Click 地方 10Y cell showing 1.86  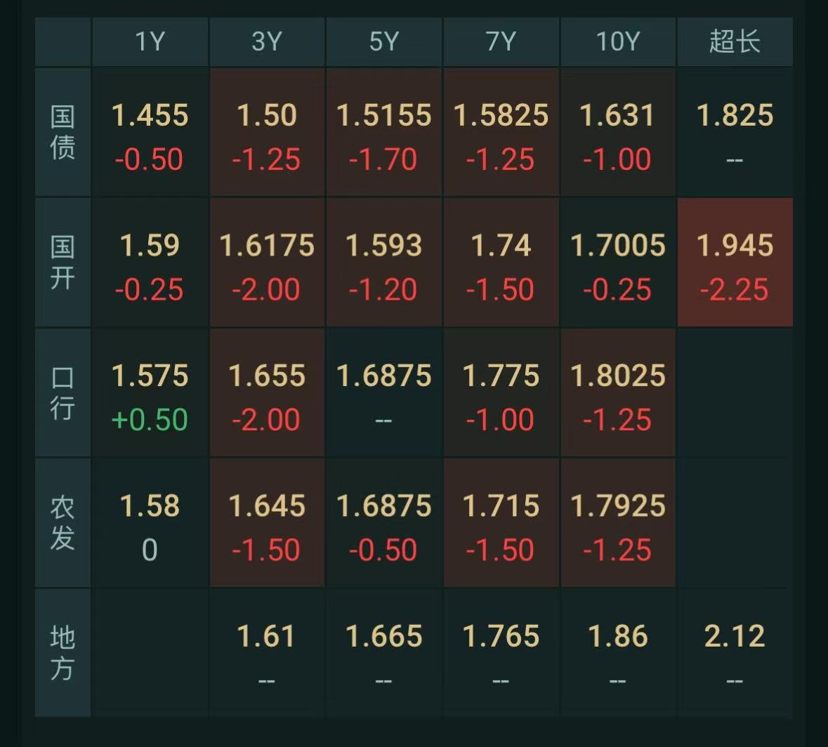pyautogui.click(x=618, y=653)
